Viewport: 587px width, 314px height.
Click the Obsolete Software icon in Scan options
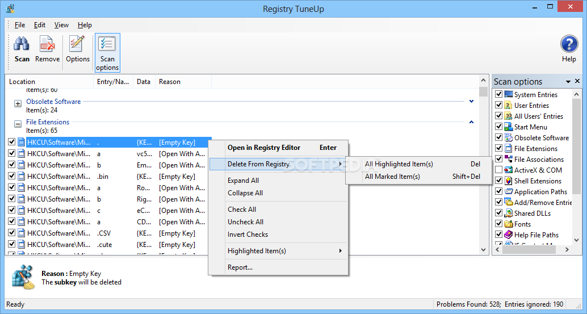tap(509, 138)
